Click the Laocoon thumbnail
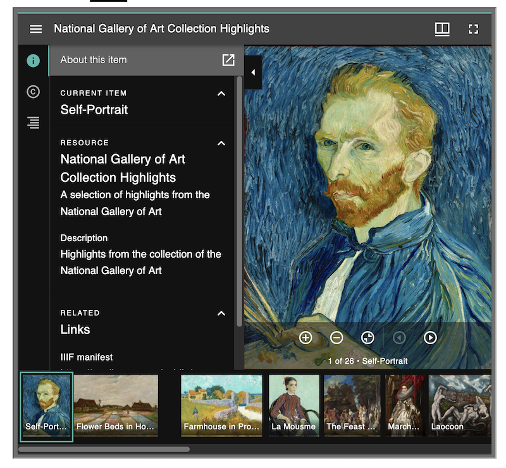506x468 pixels. (460, 404)
